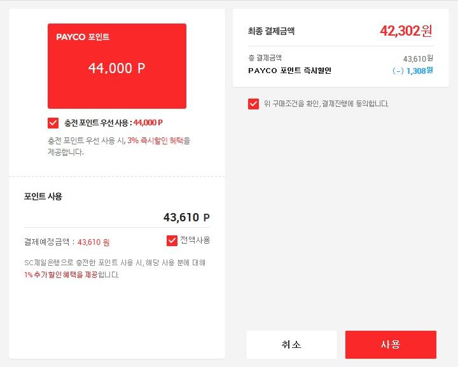Click the 최종 결제금액 heading
This screenshot has width=458, height=367.
(271, 31)
